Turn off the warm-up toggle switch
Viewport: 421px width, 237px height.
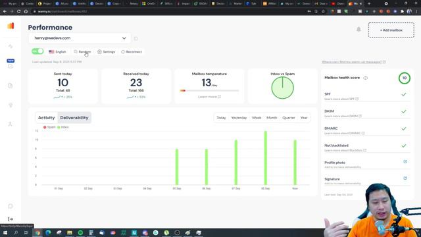37,51
